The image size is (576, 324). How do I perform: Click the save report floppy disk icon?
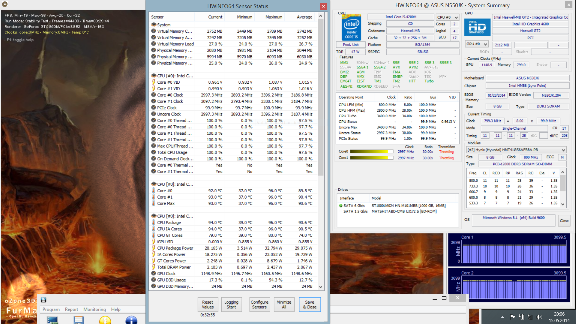coord(79,320)
